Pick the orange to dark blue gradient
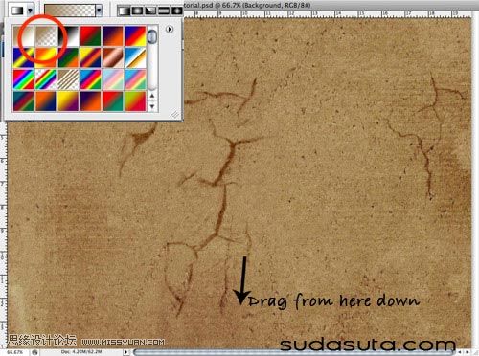479x356 pixels. click(46, 101)
